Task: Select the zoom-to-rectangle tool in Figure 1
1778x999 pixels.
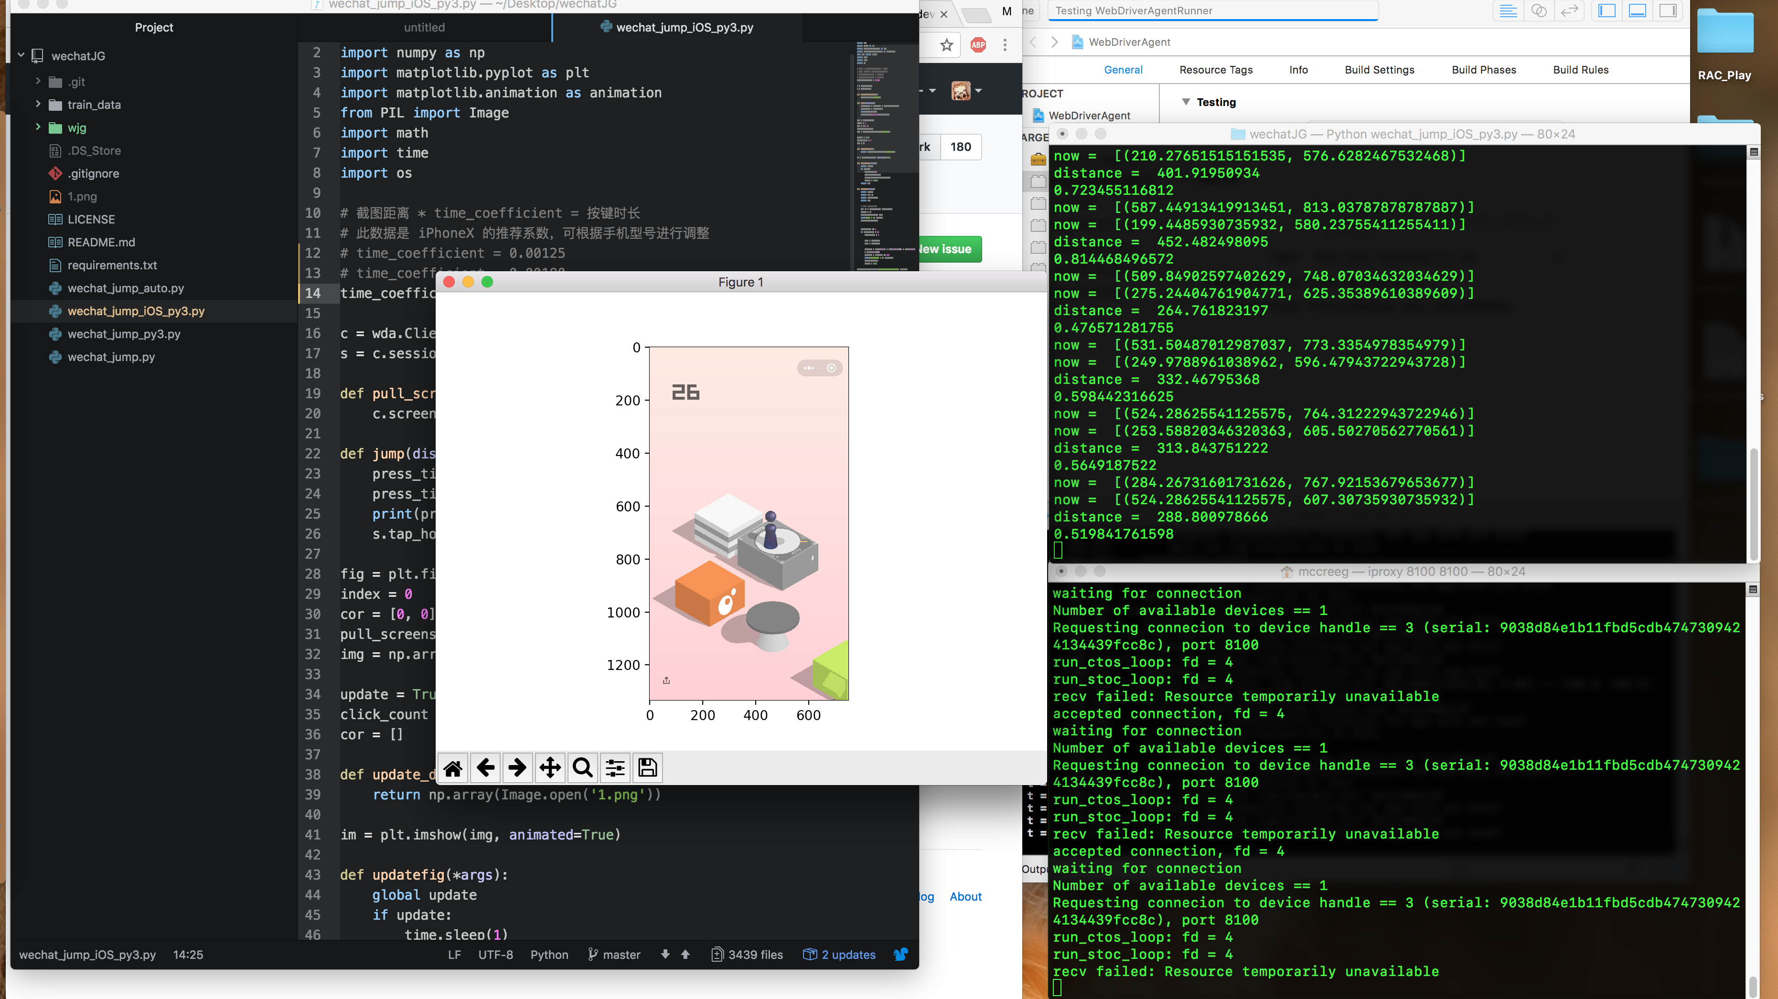Action: point(582,767)
